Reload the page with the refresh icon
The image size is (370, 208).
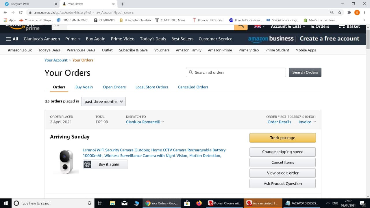coord(21,12)
